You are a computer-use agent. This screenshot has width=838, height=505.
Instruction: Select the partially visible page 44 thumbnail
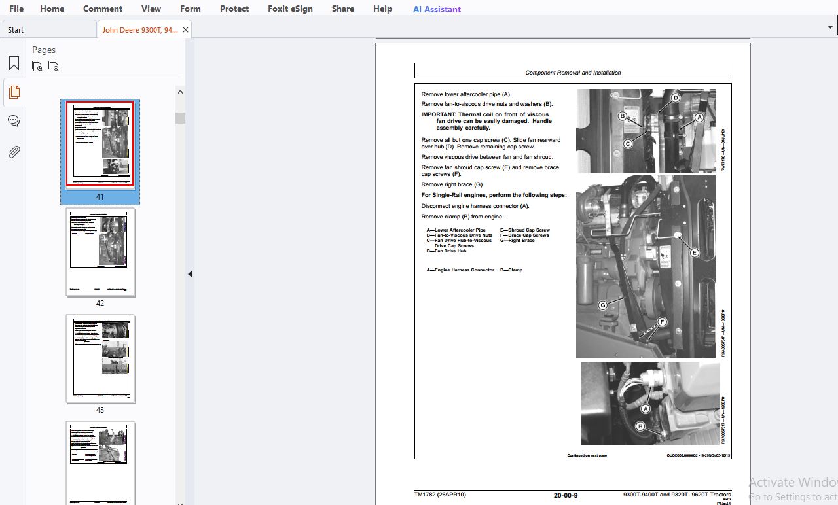(100, 462)
